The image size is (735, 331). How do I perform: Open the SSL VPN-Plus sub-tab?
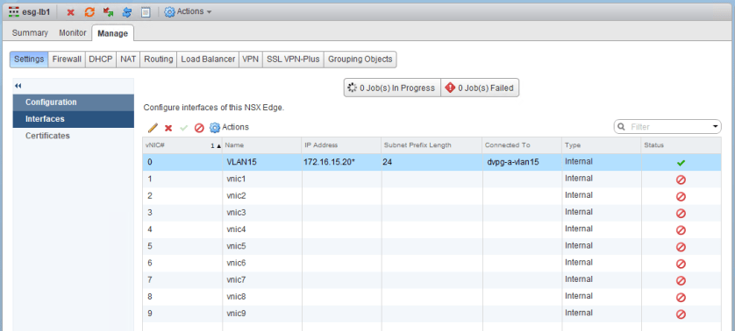(293, 60)
